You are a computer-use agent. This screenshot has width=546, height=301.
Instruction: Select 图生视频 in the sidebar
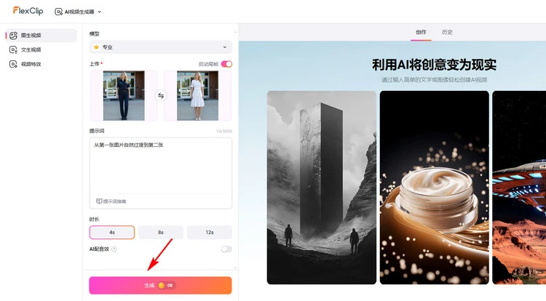tap(41, 36)
